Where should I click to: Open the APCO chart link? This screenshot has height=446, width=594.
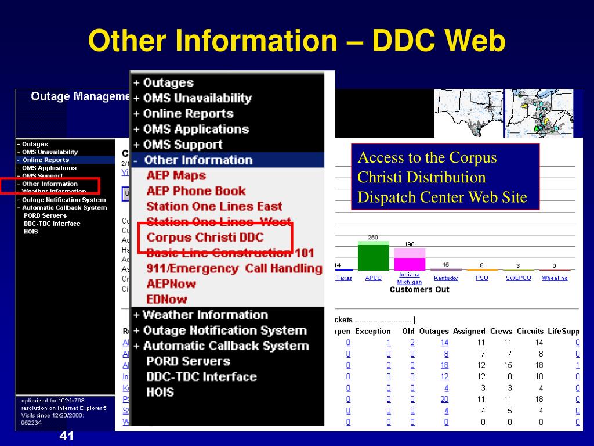[x=373, y=278]
